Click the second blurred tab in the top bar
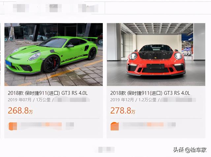 point(53,8)
